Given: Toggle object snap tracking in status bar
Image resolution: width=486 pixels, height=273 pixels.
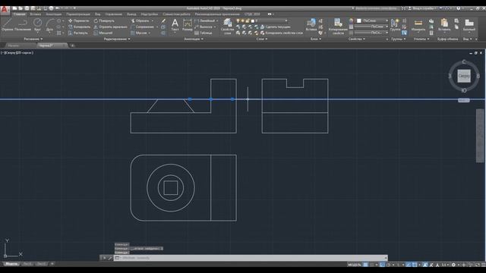Looking at the screenshot, I should [x=409, y=265].
